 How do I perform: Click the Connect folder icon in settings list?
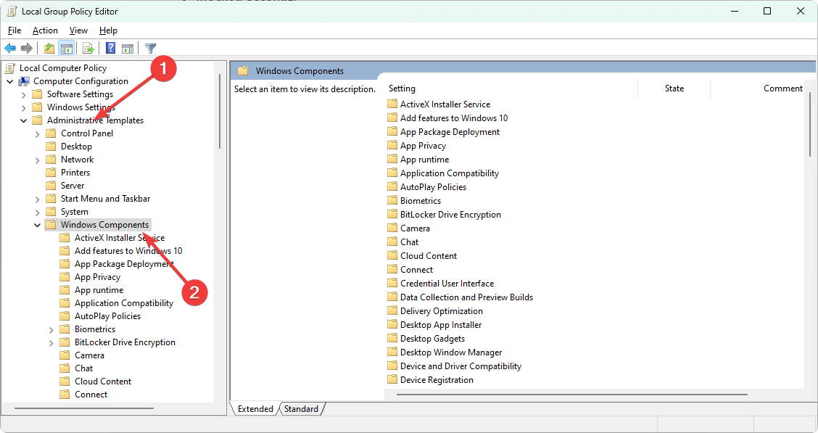392,269
